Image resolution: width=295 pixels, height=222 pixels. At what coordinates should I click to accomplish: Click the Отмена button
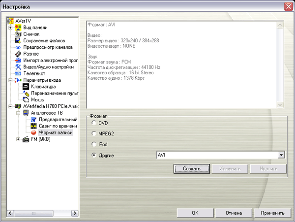point(234,213)
